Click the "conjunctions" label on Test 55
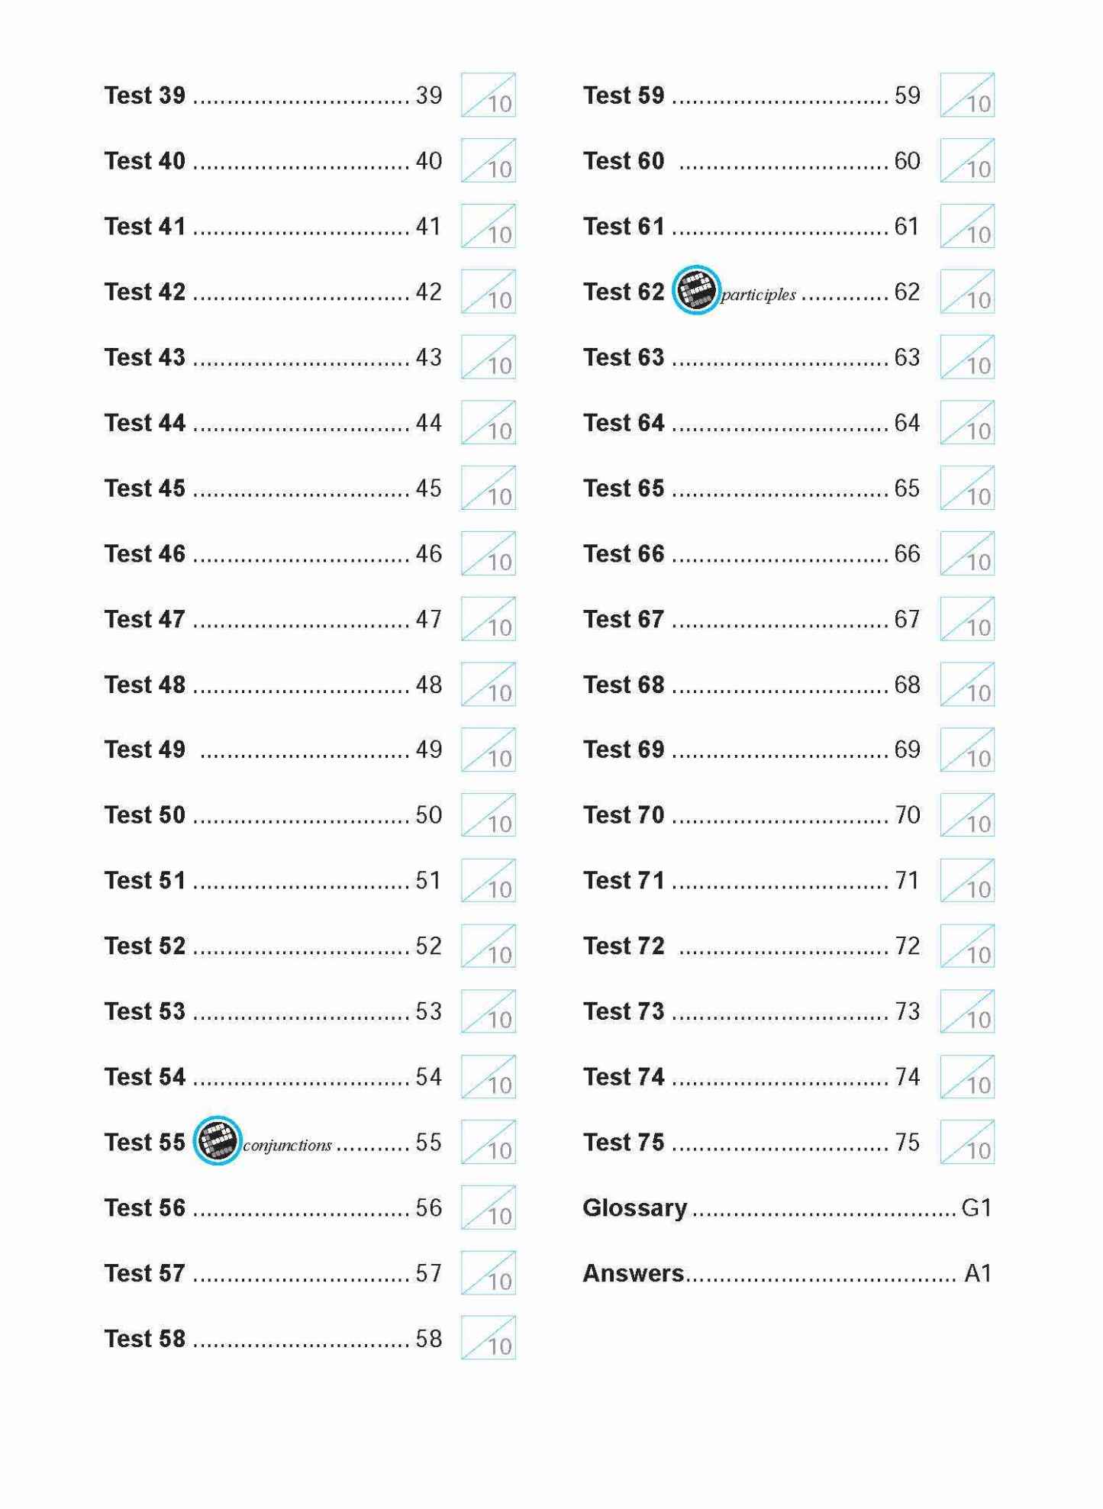The width and height of the screenshot is (1103, 1509). coord(287,1145)
